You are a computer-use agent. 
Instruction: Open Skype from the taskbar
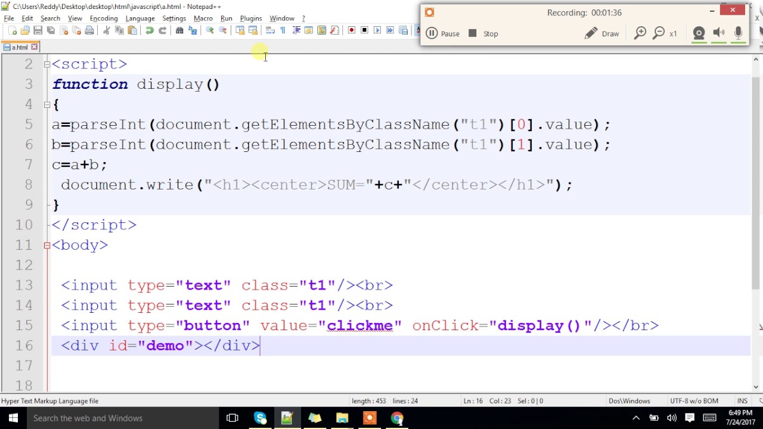[260, 418]
